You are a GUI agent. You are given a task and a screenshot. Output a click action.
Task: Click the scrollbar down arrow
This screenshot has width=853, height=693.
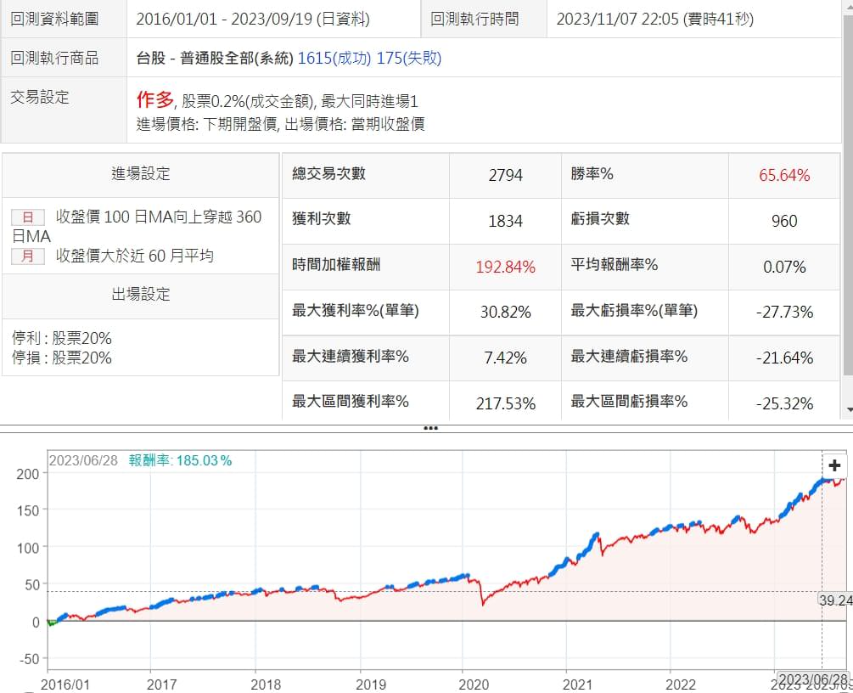pyautogui.click(x=847, y=409)
